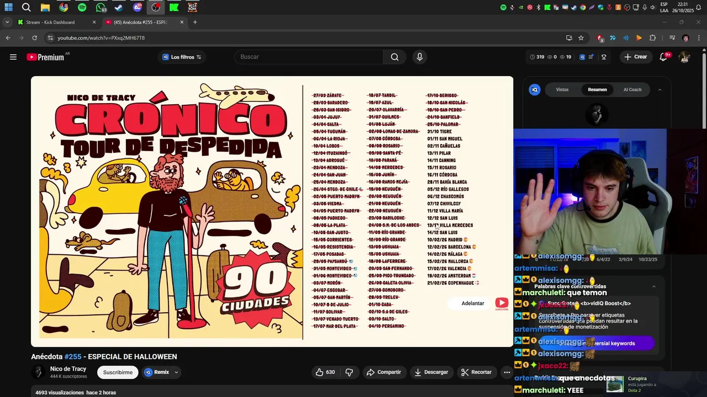Open the browser tab search dropdown
The width and height of the screenshot is (707, 397).
point(7,22)
